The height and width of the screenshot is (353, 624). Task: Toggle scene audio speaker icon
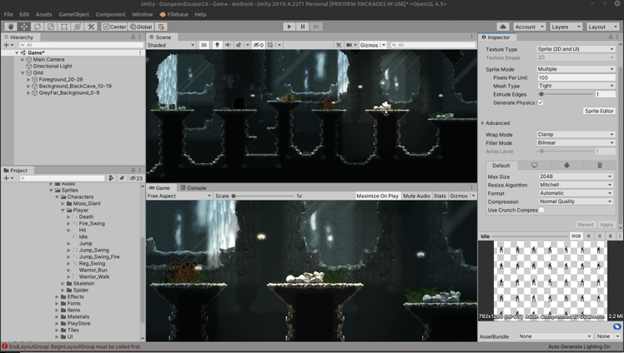[228, 45]
